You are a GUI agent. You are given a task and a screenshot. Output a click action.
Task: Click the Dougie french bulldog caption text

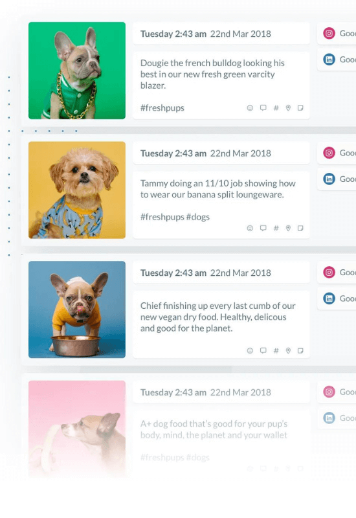212,74
